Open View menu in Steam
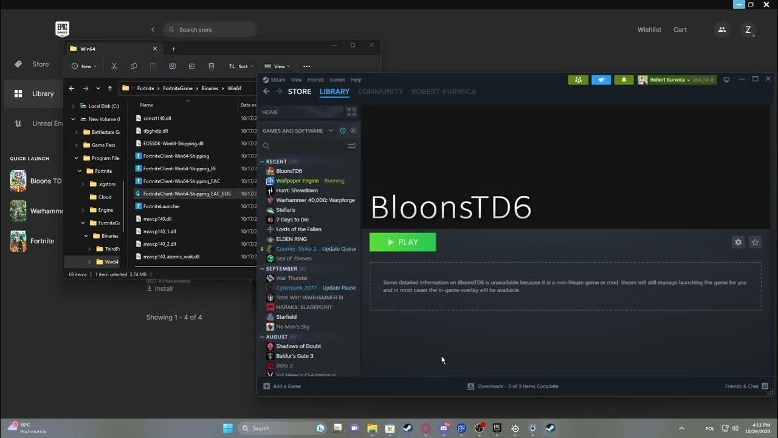 coord(296,80)
